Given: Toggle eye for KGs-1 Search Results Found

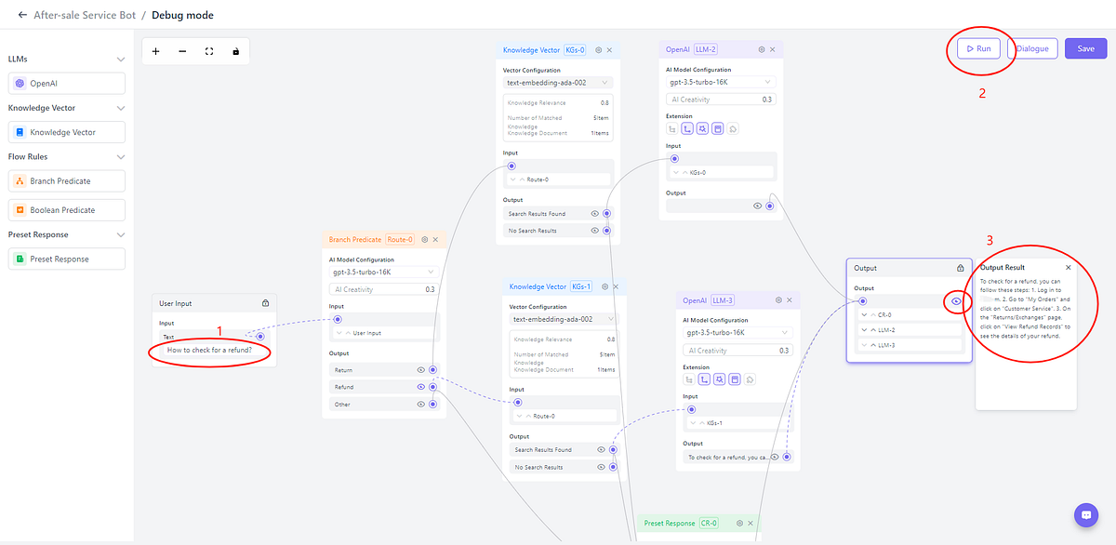Looking at the screenshot, I should click(601, 450).
